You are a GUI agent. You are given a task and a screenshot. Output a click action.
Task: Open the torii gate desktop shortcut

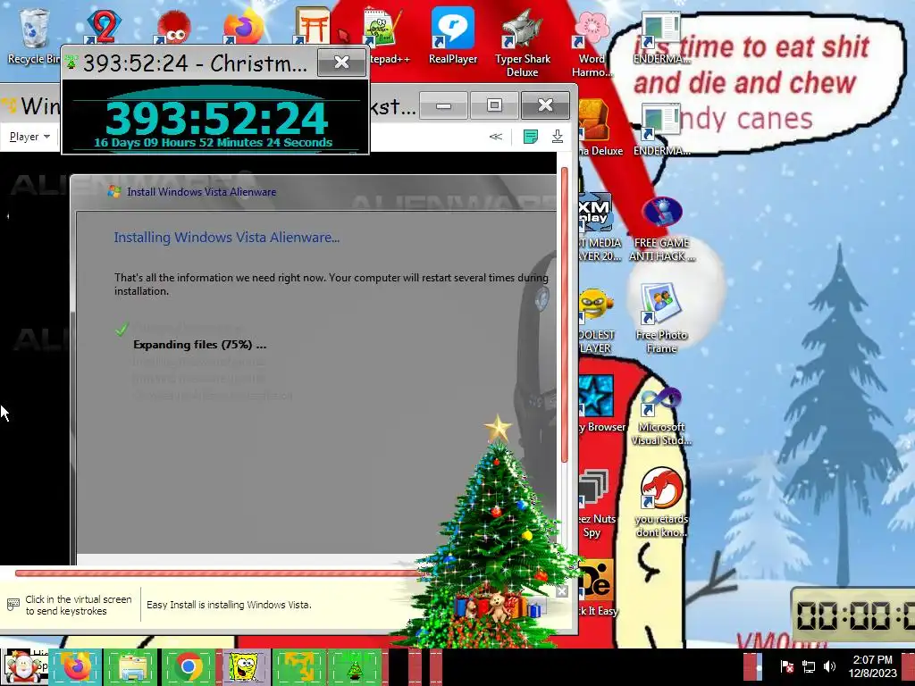tap(312, 26)
